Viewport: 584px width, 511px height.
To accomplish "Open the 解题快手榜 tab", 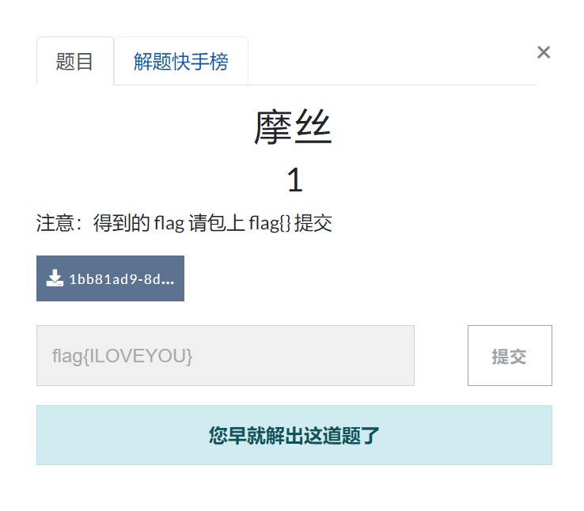I will [x=181, y=61].
